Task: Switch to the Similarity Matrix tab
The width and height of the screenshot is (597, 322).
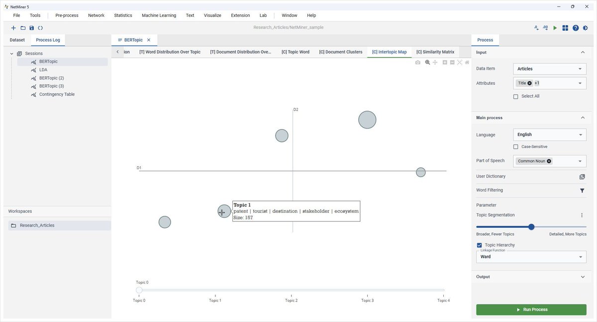Action: [435, 52]
